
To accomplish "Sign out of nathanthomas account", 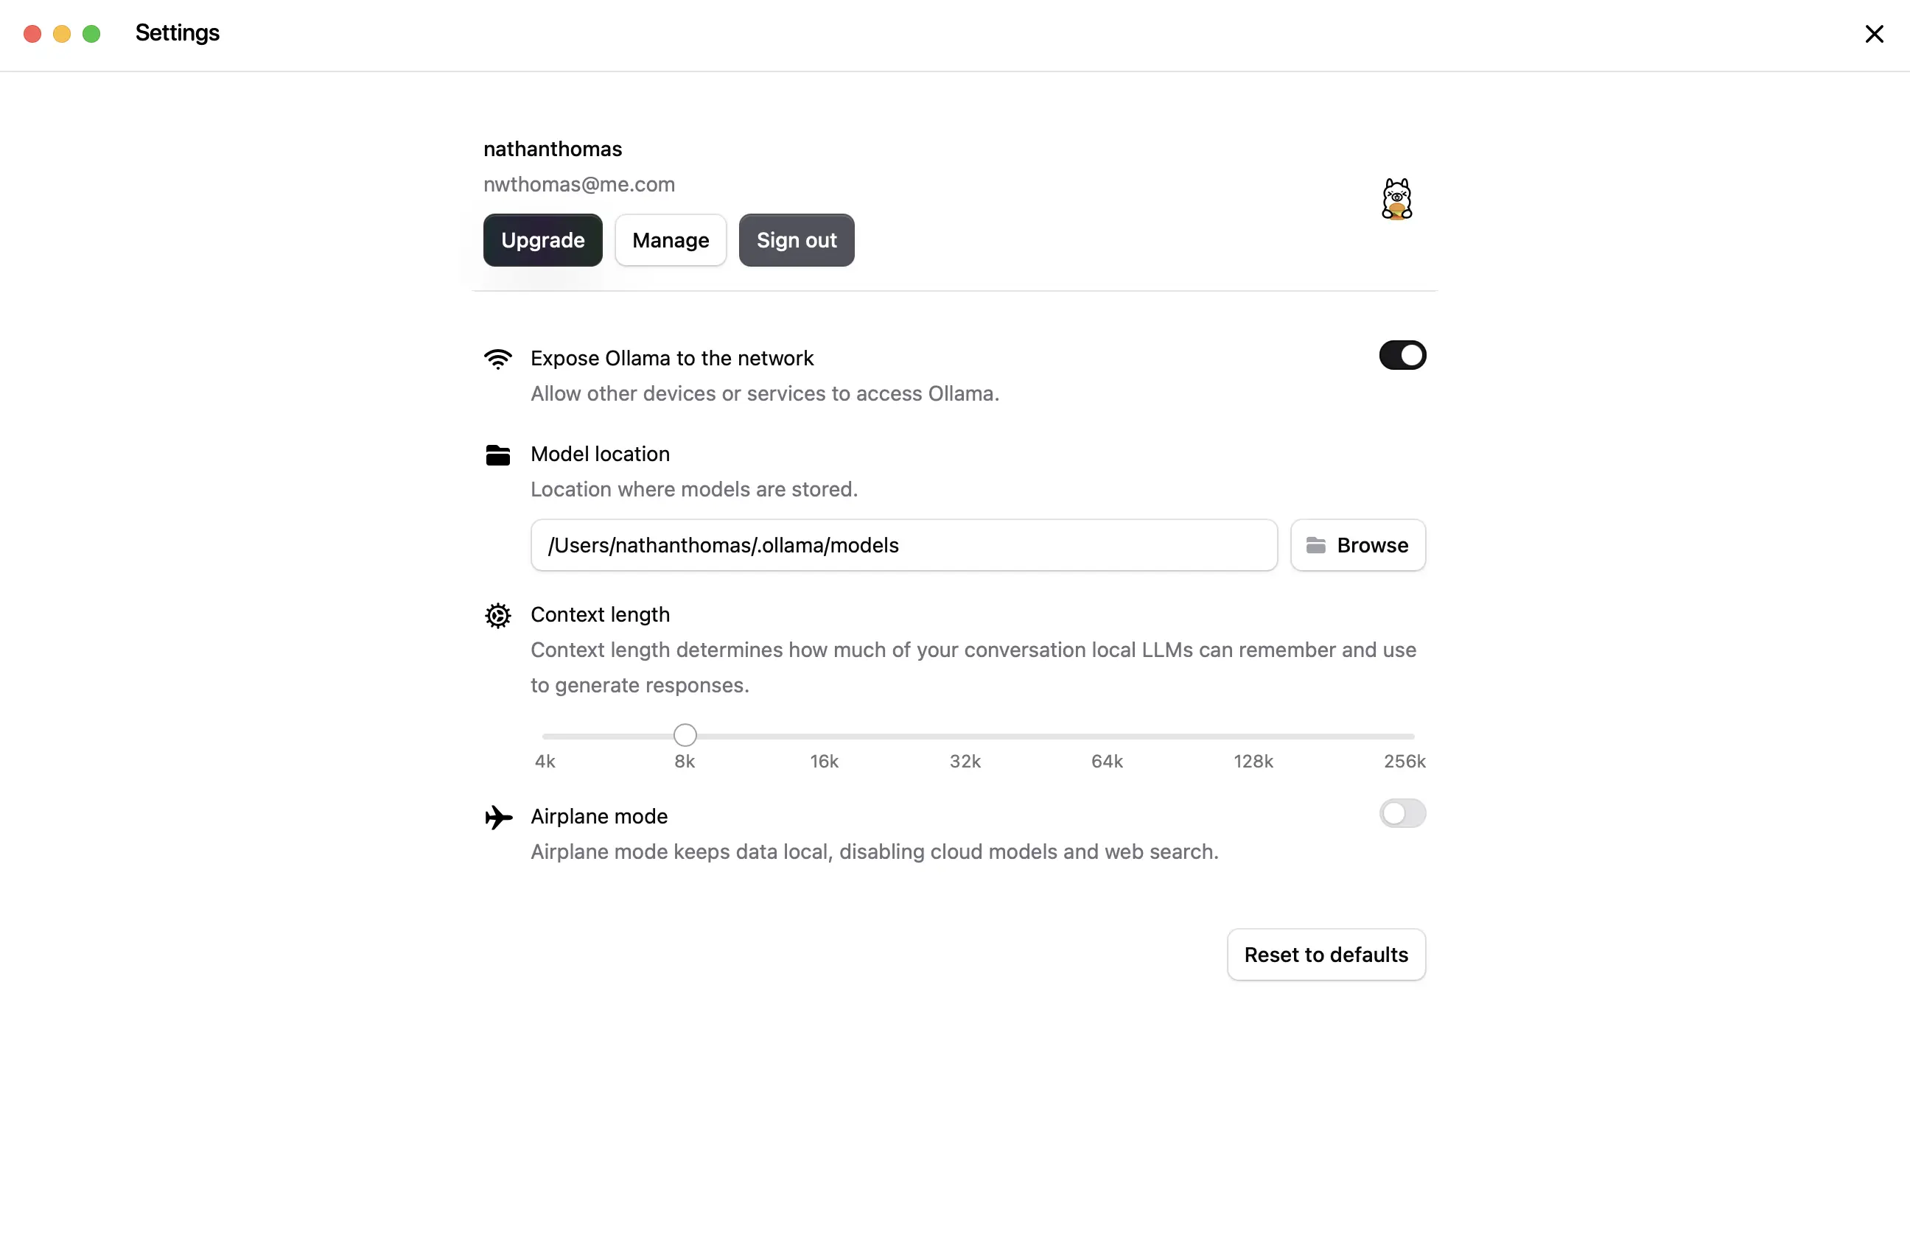I will [796, 240].
